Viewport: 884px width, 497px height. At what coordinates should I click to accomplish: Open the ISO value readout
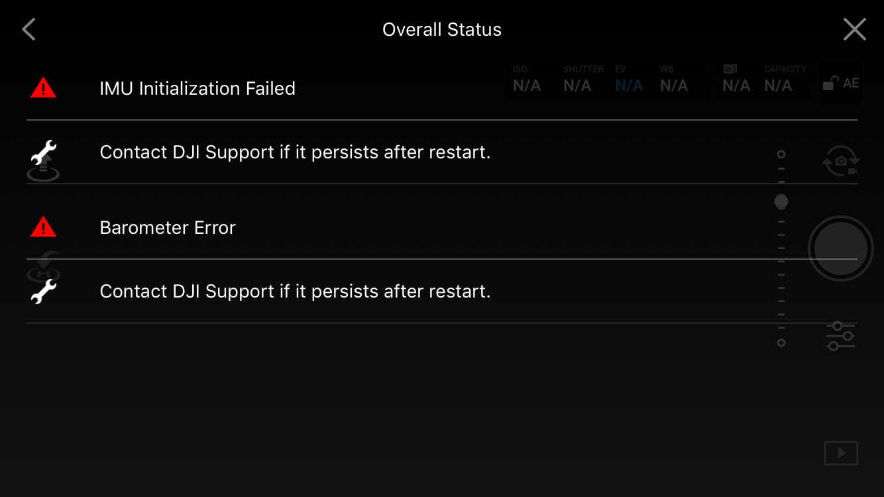527,80
